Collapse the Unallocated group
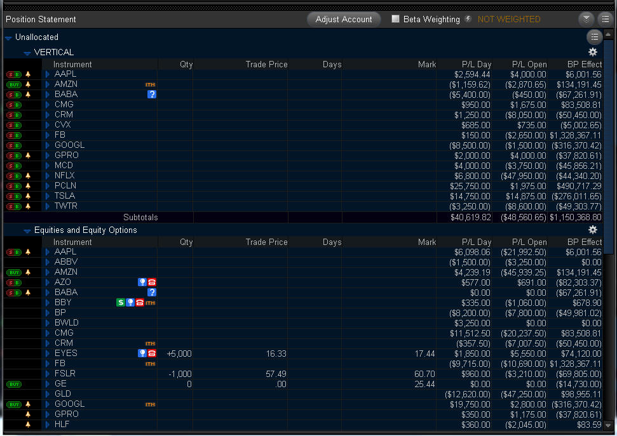 (8, 37)
